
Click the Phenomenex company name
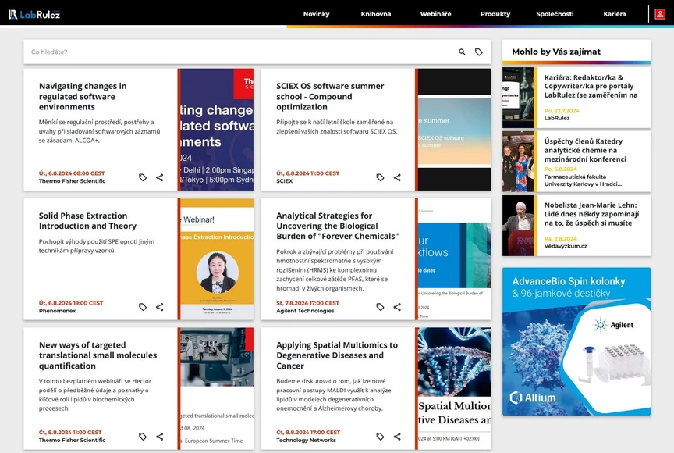click(57, 311)
